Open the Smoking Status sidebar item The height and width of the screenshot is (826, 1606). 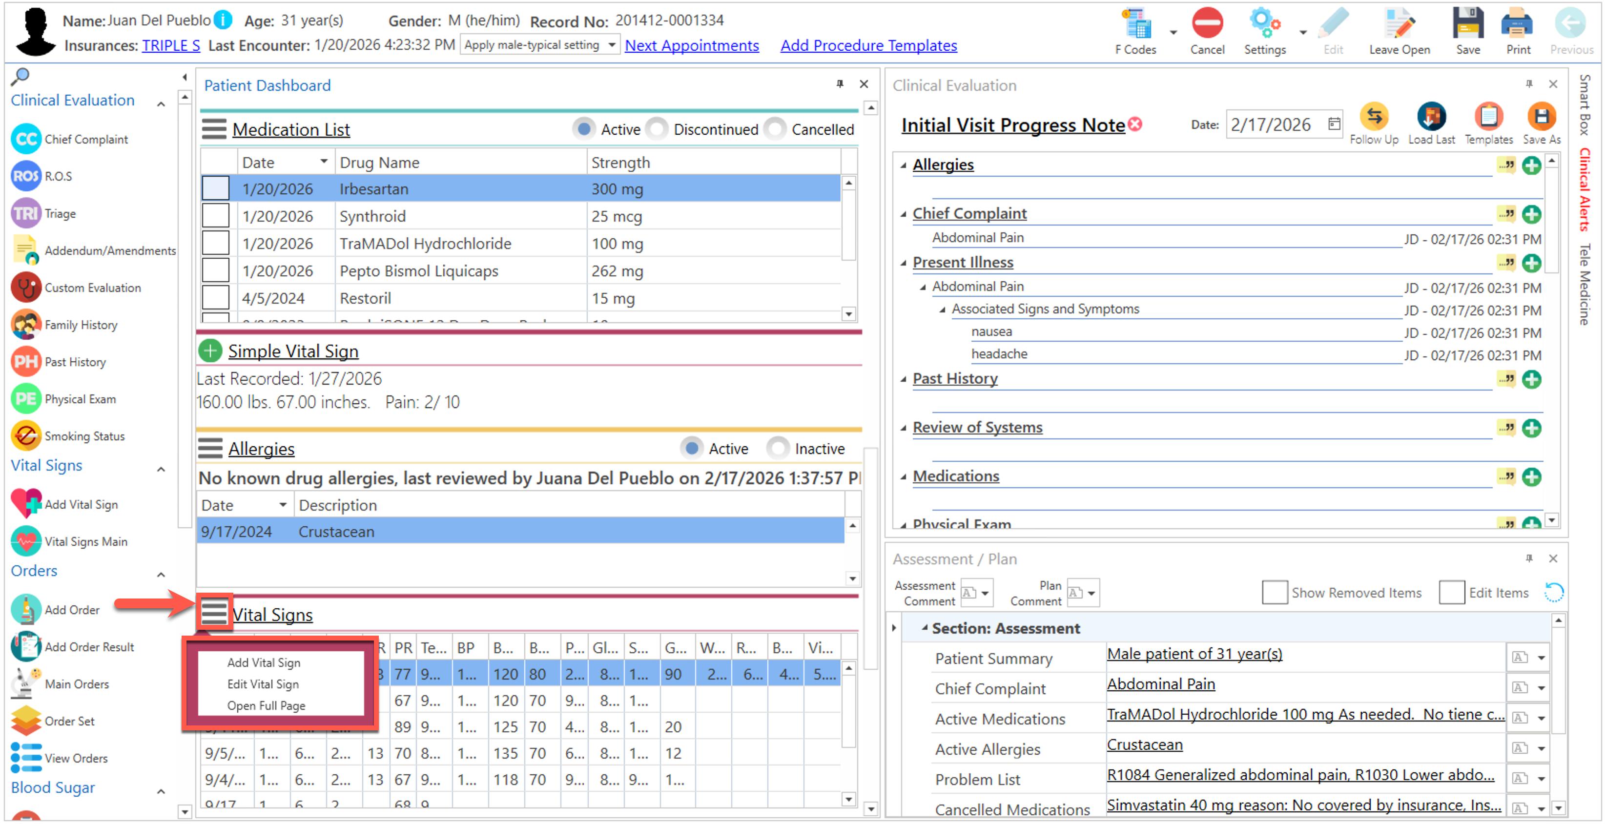[x=84, y=436]
